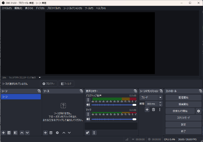Toggle スタジオモード on

183,118
